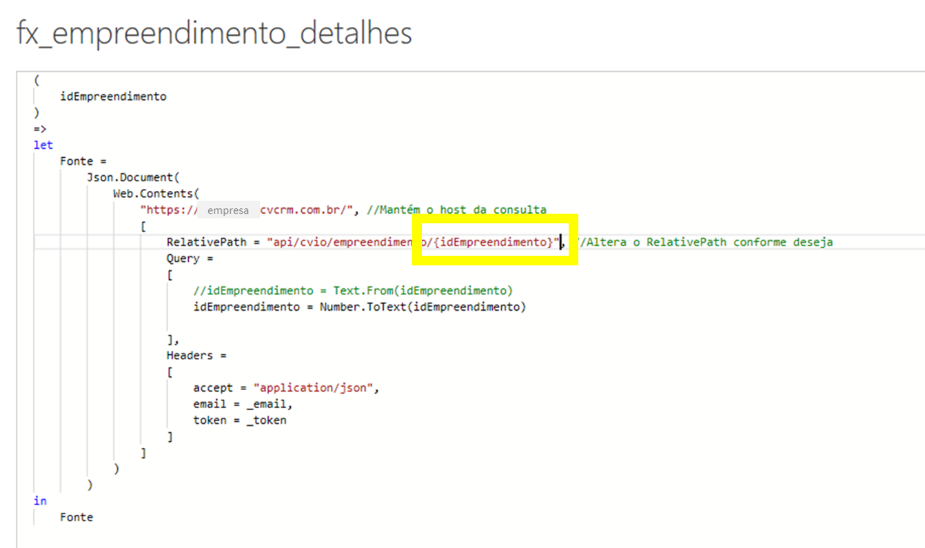The height and width of the screenshot is (548, 925).
Task: Click the 'Query =' line
Action: (x=190, y=258)
